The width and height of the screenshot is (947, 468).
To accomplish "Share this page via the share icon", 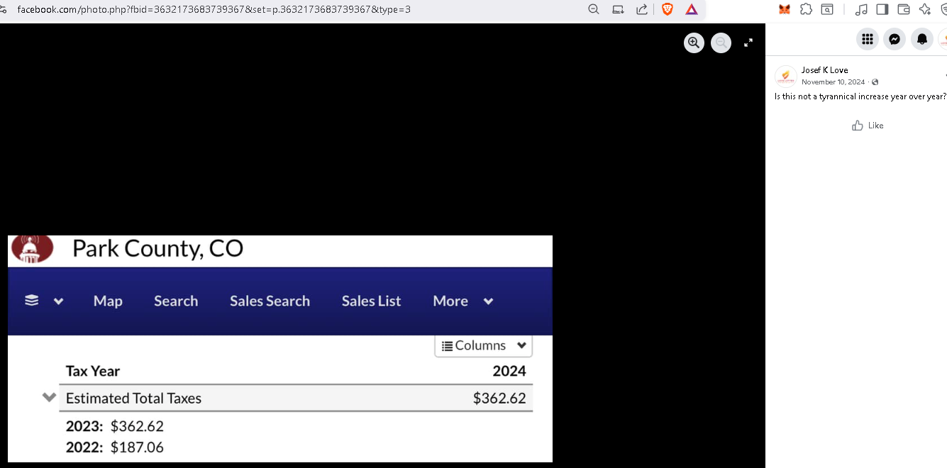I will [642, 9].
